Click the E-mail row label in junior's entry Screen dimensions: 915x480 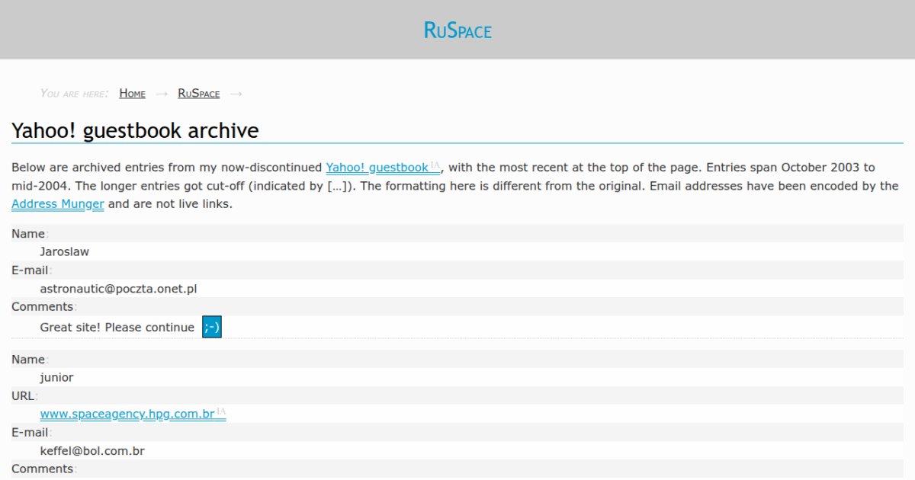[30, 432]
